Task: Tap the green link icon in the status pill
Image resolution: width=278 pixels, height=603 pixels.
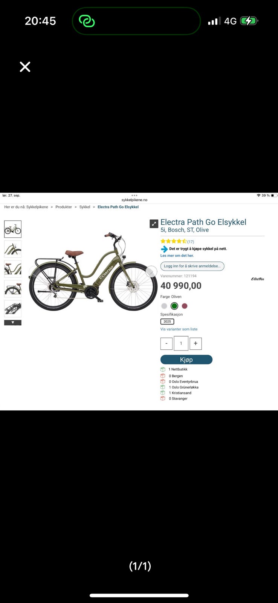Action: point(87,21)
